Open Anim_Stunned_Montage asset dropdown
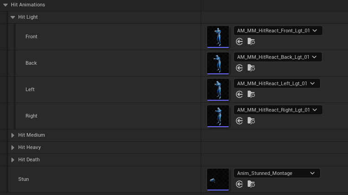The width and height of the screenshot is (348, 195). [x=276, y=173]
